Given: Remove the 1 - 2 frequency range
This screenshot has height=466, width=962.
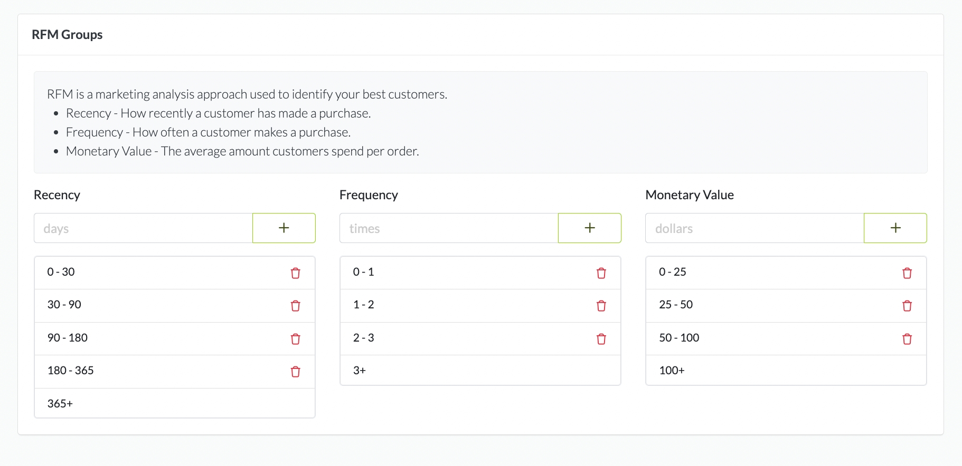Looking at the screenshot, I should coord(601,306).
